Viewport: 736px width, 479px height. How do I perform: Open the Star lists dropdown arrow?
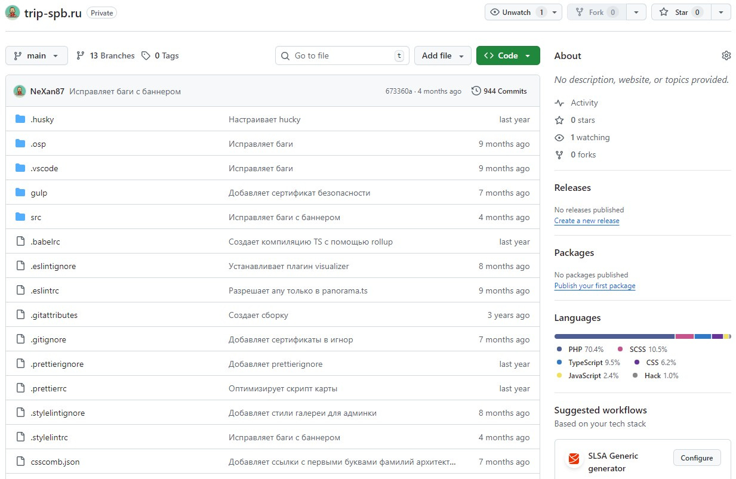click(x=721, y=13)
